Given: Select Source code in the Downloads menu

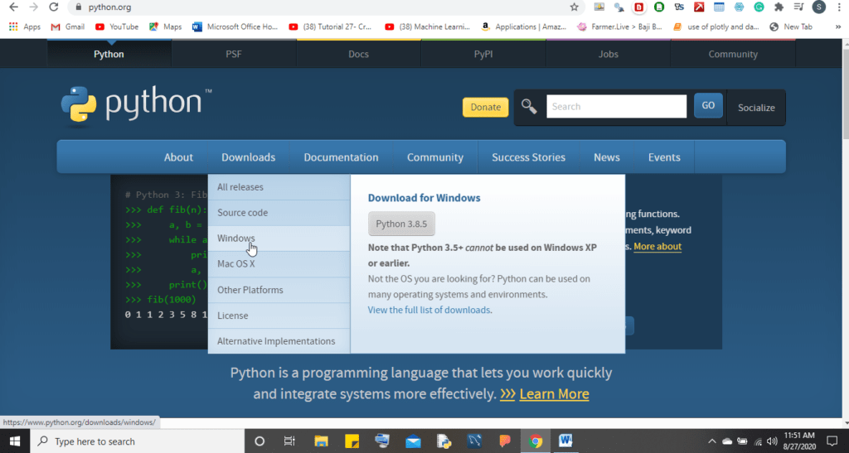Looking at the screenshot, I should tap(279, 213).
